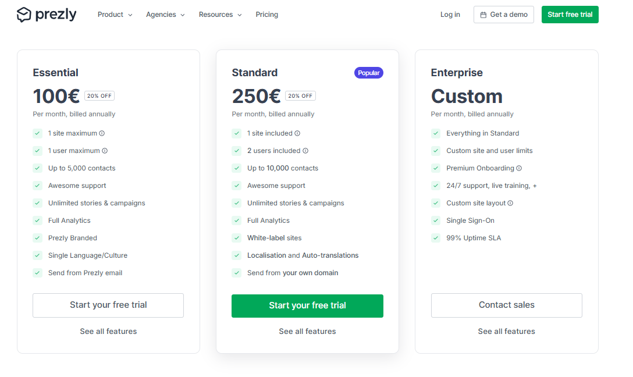Open info icon next to 1 user maximum

(x=105, y=151)
